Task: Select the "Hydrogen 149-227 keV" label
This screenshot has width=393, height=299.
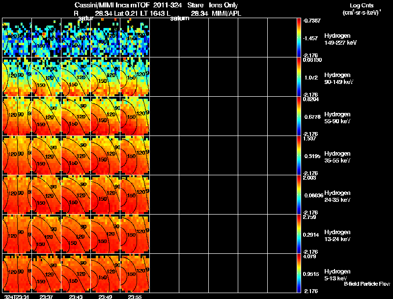Action: point(340,39)
